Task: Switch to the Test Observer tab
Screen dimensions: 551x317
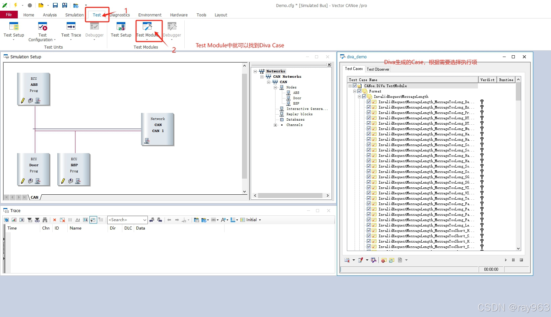Action: click(378, 69)
